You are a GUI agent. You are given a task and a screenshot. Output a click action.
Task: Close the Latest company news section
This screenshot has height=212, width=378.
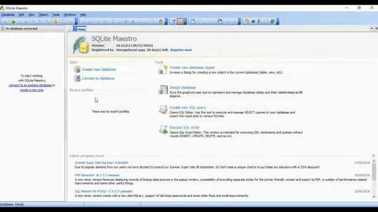point(373,155)
